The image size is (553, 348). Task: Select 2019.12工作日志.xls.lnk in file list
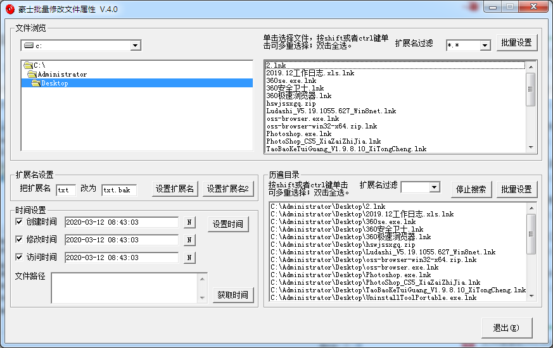tap(395, 73)
